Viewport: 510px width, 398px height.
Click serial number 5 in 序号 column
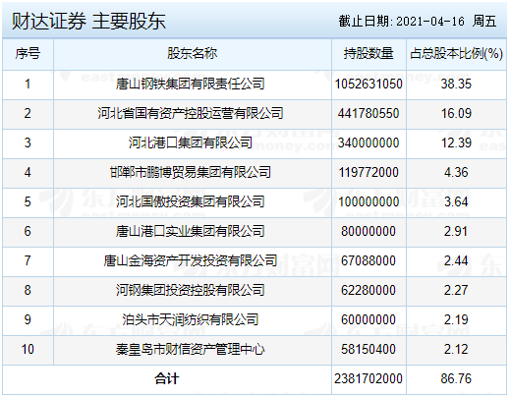click(28, 201)
